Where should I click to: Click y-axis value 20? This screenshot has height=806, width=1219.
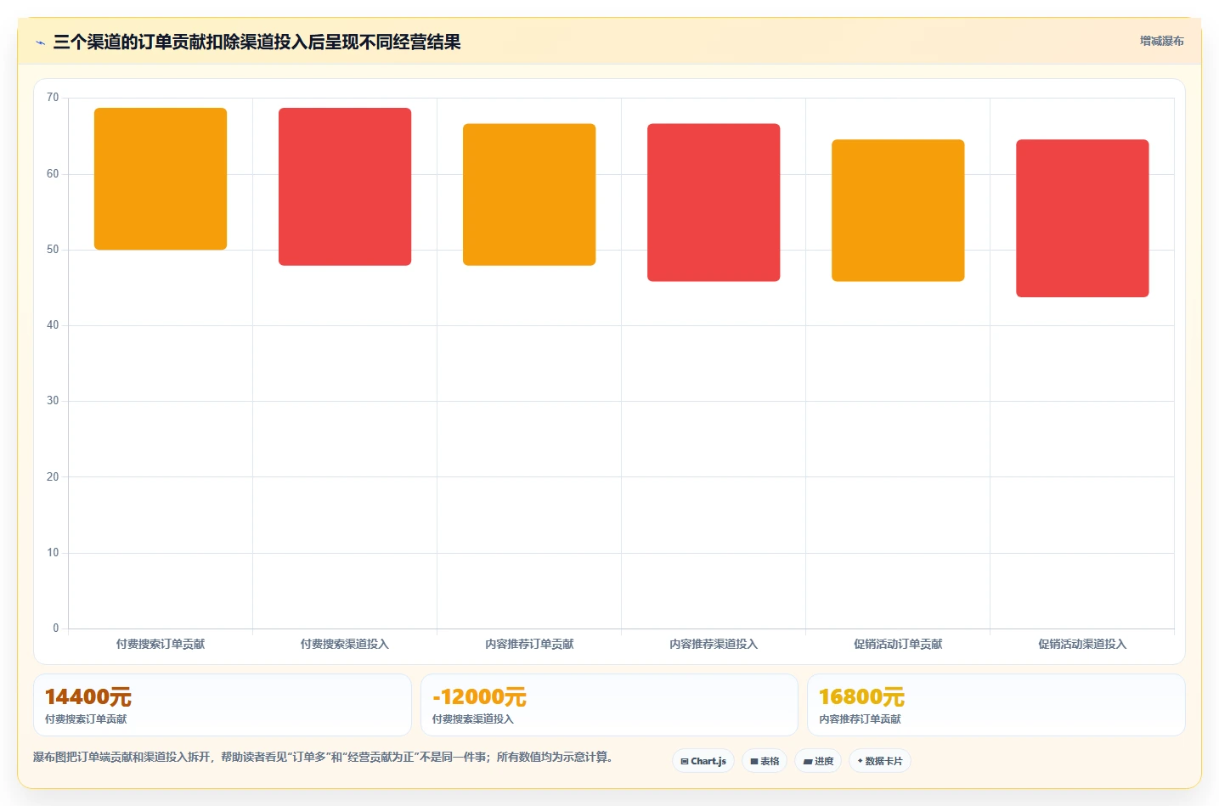click(x=53, y=477)
